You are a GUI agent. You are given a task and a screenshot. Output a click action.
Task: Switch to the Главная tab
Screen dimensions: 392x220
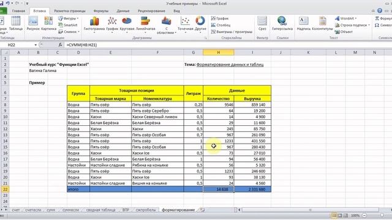point(18,11)
